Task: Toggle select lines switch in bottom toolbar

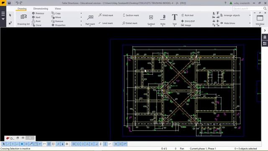Action: [x=8, y=144]
